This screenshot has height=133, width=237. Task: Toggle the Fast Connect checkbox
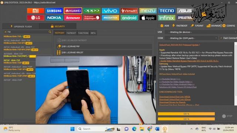coord(221,38)
